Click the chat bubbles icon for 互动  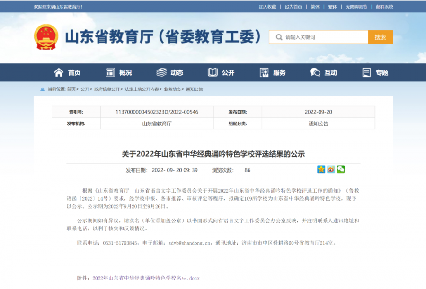tap(315, 72)
